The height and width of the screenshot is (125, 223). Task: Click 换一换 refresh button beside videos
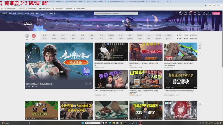200,46
